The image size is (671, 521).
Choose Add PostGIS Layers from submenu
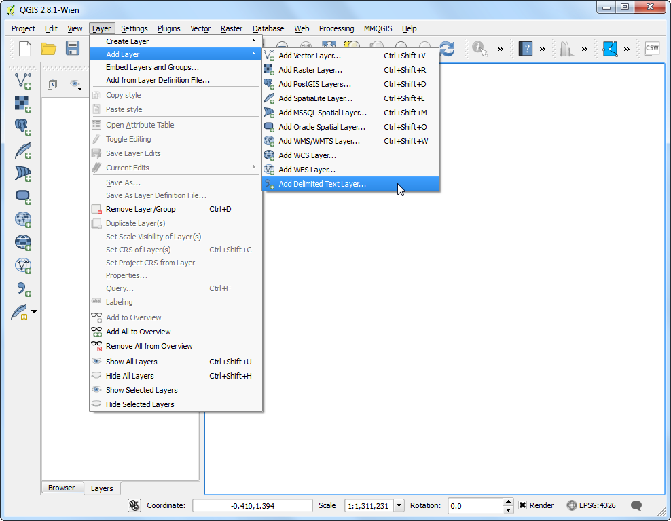pos(350,84)
